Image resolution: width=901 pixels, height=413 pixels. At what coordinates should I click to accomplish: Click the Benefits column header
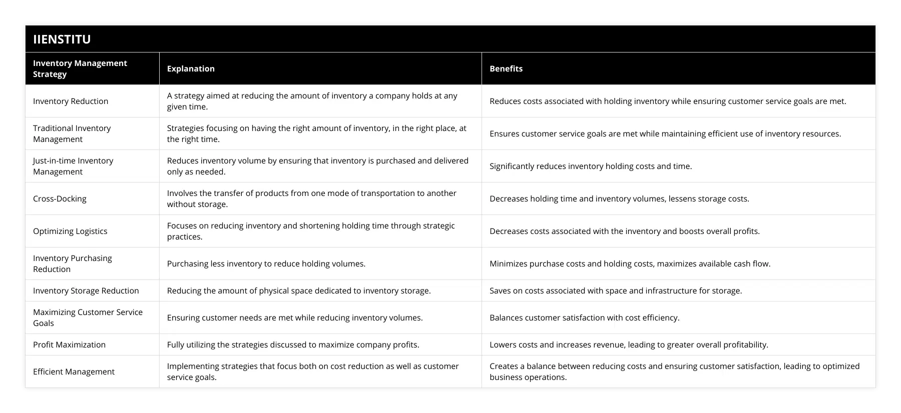click(506, 68)
